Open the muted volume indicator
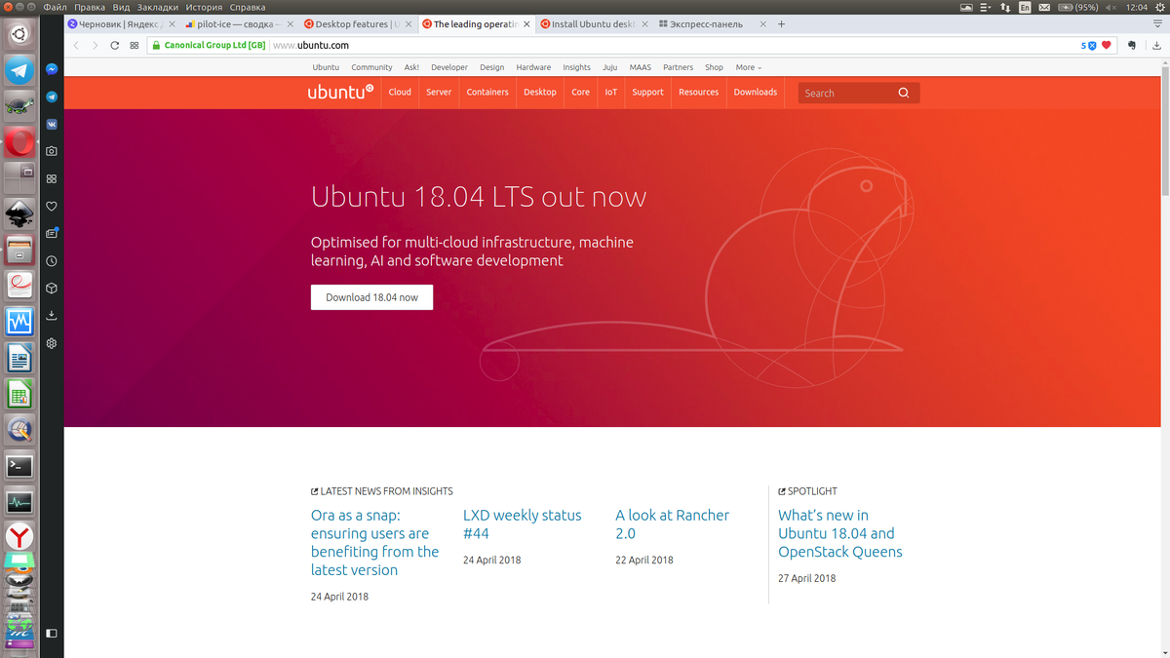 [1111, 7]
